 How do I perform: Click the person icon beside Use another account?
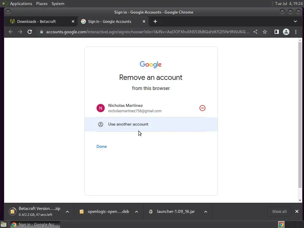[x=101, y=124]
